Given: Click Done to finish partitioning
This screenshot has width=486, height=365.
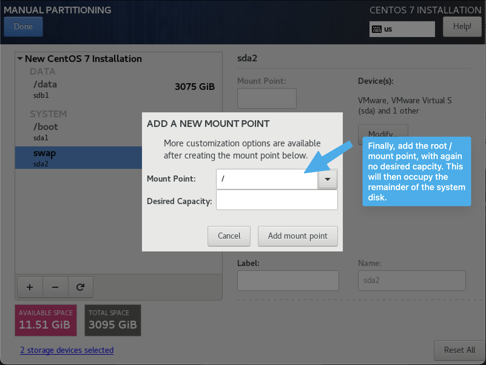Looking at the screenshot, I should (x=23, y=26).
